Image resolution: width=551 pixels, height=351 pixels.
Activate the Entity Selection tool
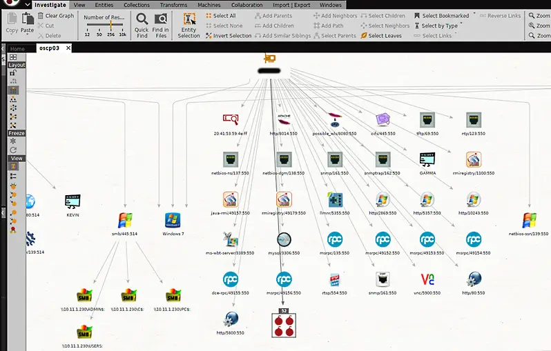click(x=189, y=26)
